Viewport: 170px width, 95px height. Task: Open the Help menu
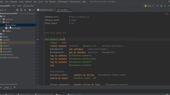pyautogui.click(x=84, y=2)
